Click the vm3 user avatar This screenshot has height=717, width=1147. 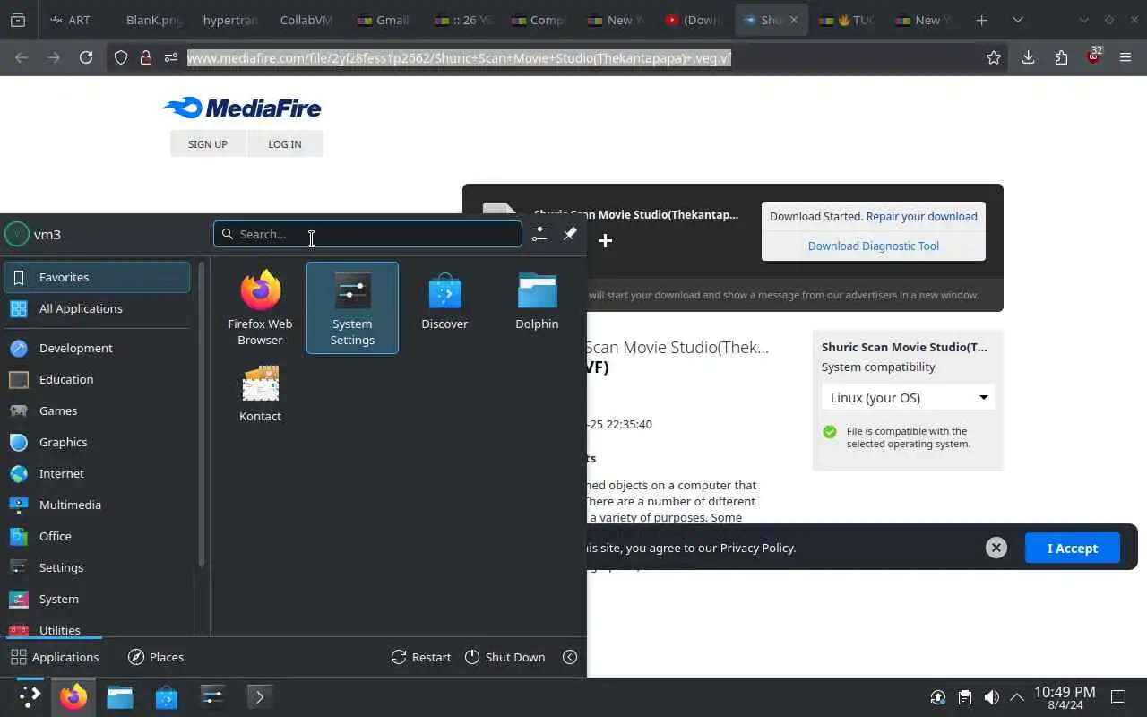pyautogui.click(x=17, y=234)
